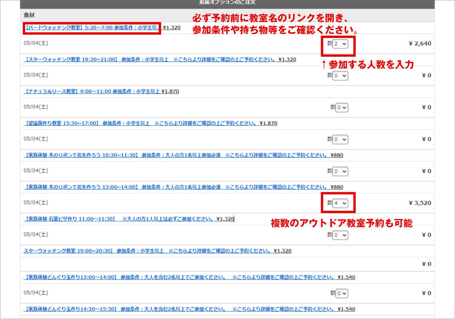Expand quantity dropdown under 望遠鏡作り教室
This screenshot has height=319, width=455.
340,139
